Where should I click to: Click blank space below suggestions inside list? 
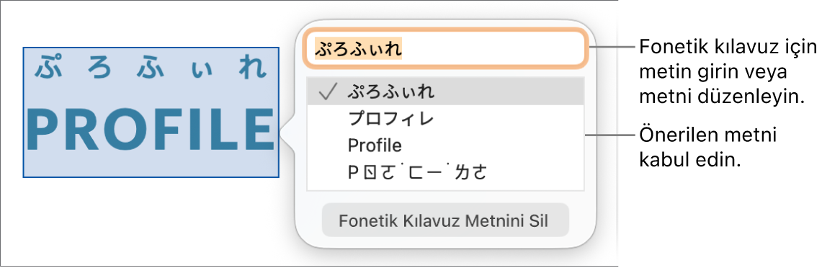[x=445, y=188]
